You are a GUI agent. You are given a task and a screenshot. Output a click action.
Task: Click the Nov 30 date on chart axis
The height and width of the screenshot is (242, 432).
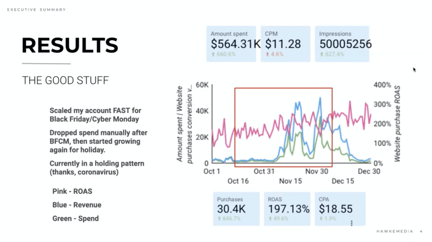pos(316,171)
